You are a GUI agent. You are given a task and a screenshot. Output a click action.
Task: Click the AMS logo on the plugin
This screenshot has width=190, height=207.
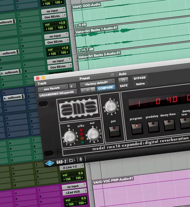pyautogui.click(x=79, y=109)
